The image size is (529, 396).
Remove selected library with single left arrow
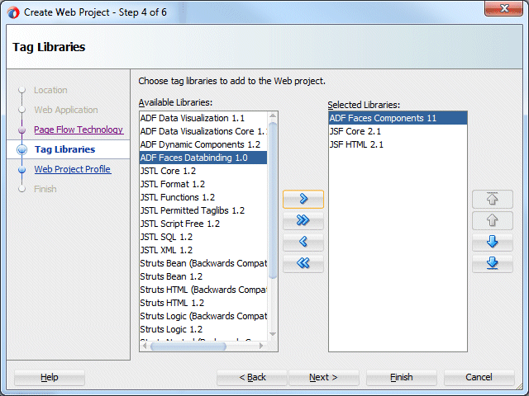point(303,242)
